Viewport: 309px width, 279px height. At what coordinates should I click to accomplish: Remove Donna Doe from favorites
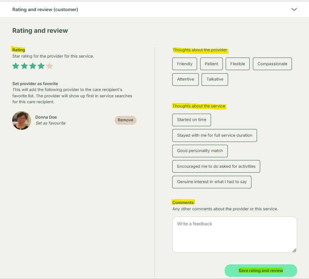125,120
